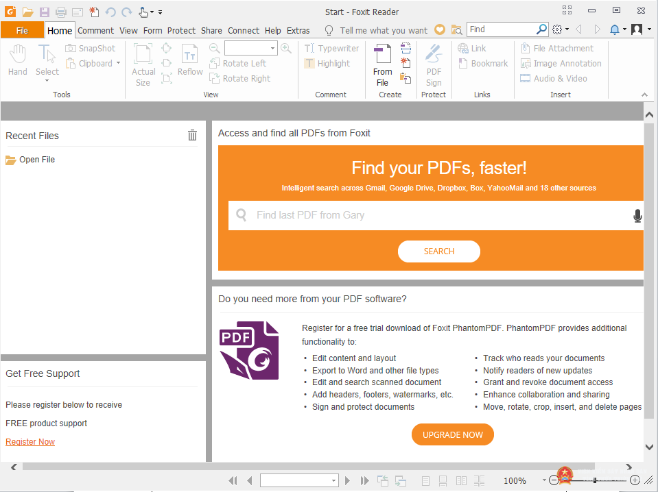Screen dimensions: 658x492
Task: Select the Typewriter tool
Action: [331, 48]
